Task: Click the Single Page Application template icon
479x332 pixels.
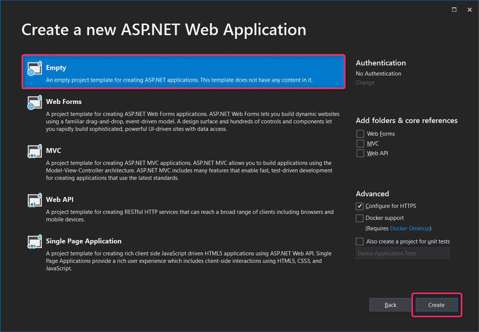Action: 34,242
